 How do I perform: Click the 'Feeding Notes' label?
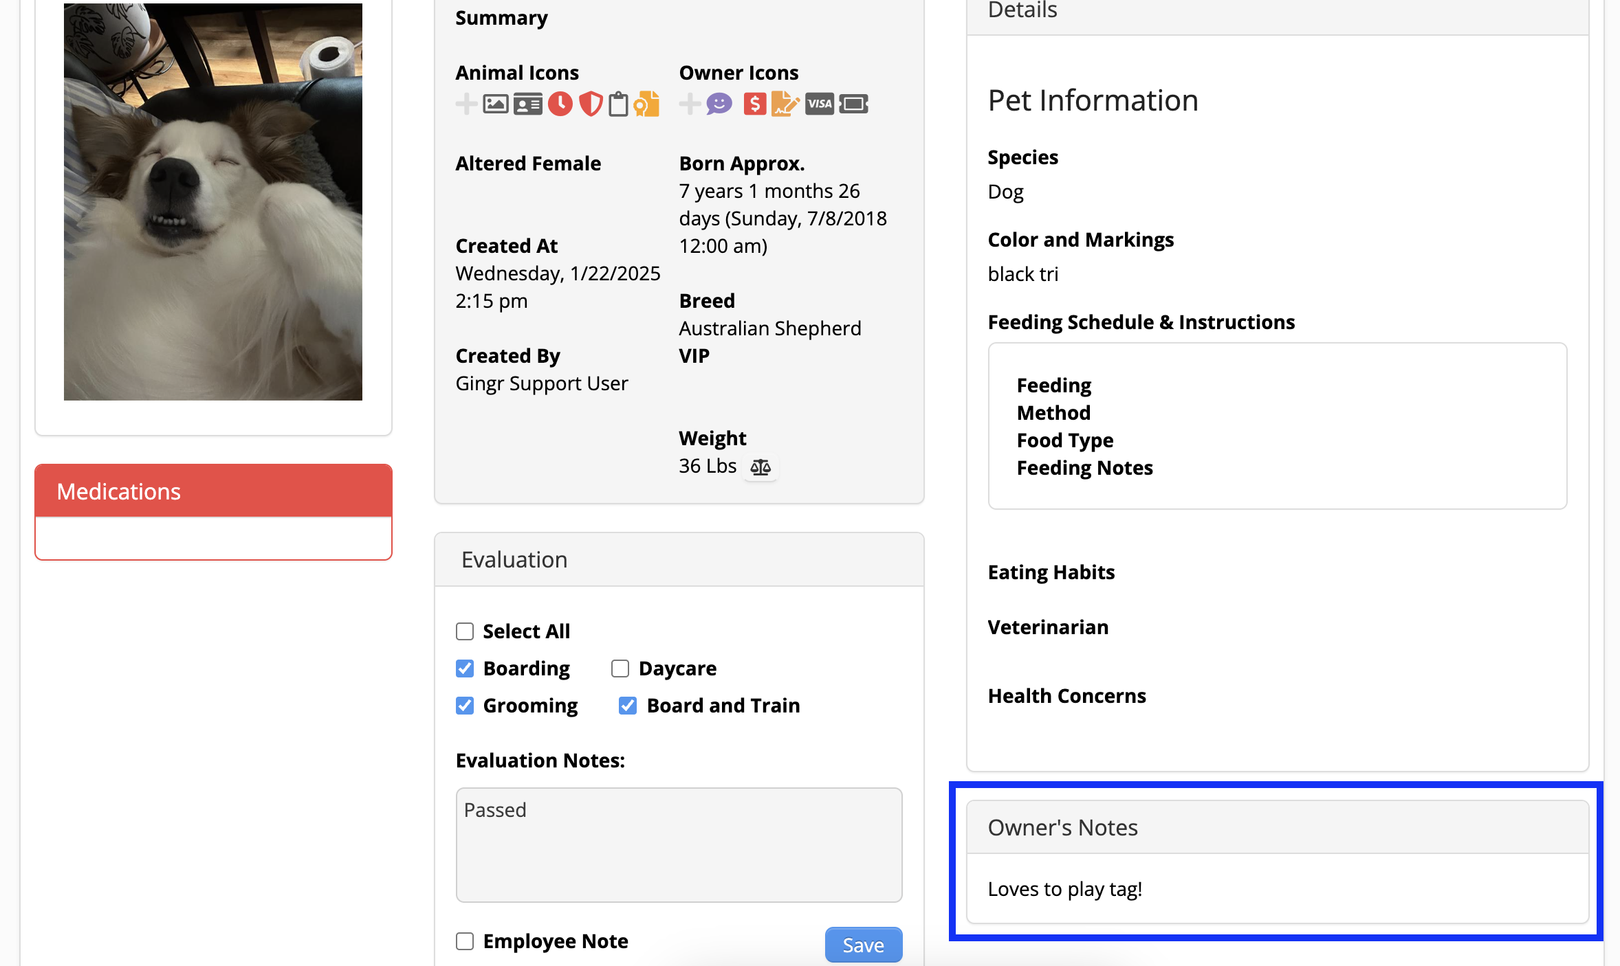1084,468
